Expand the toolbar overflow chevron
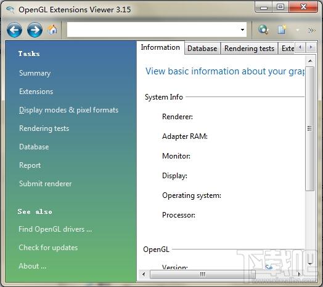This screenshot has height=287, width=323. pos(312,30)
